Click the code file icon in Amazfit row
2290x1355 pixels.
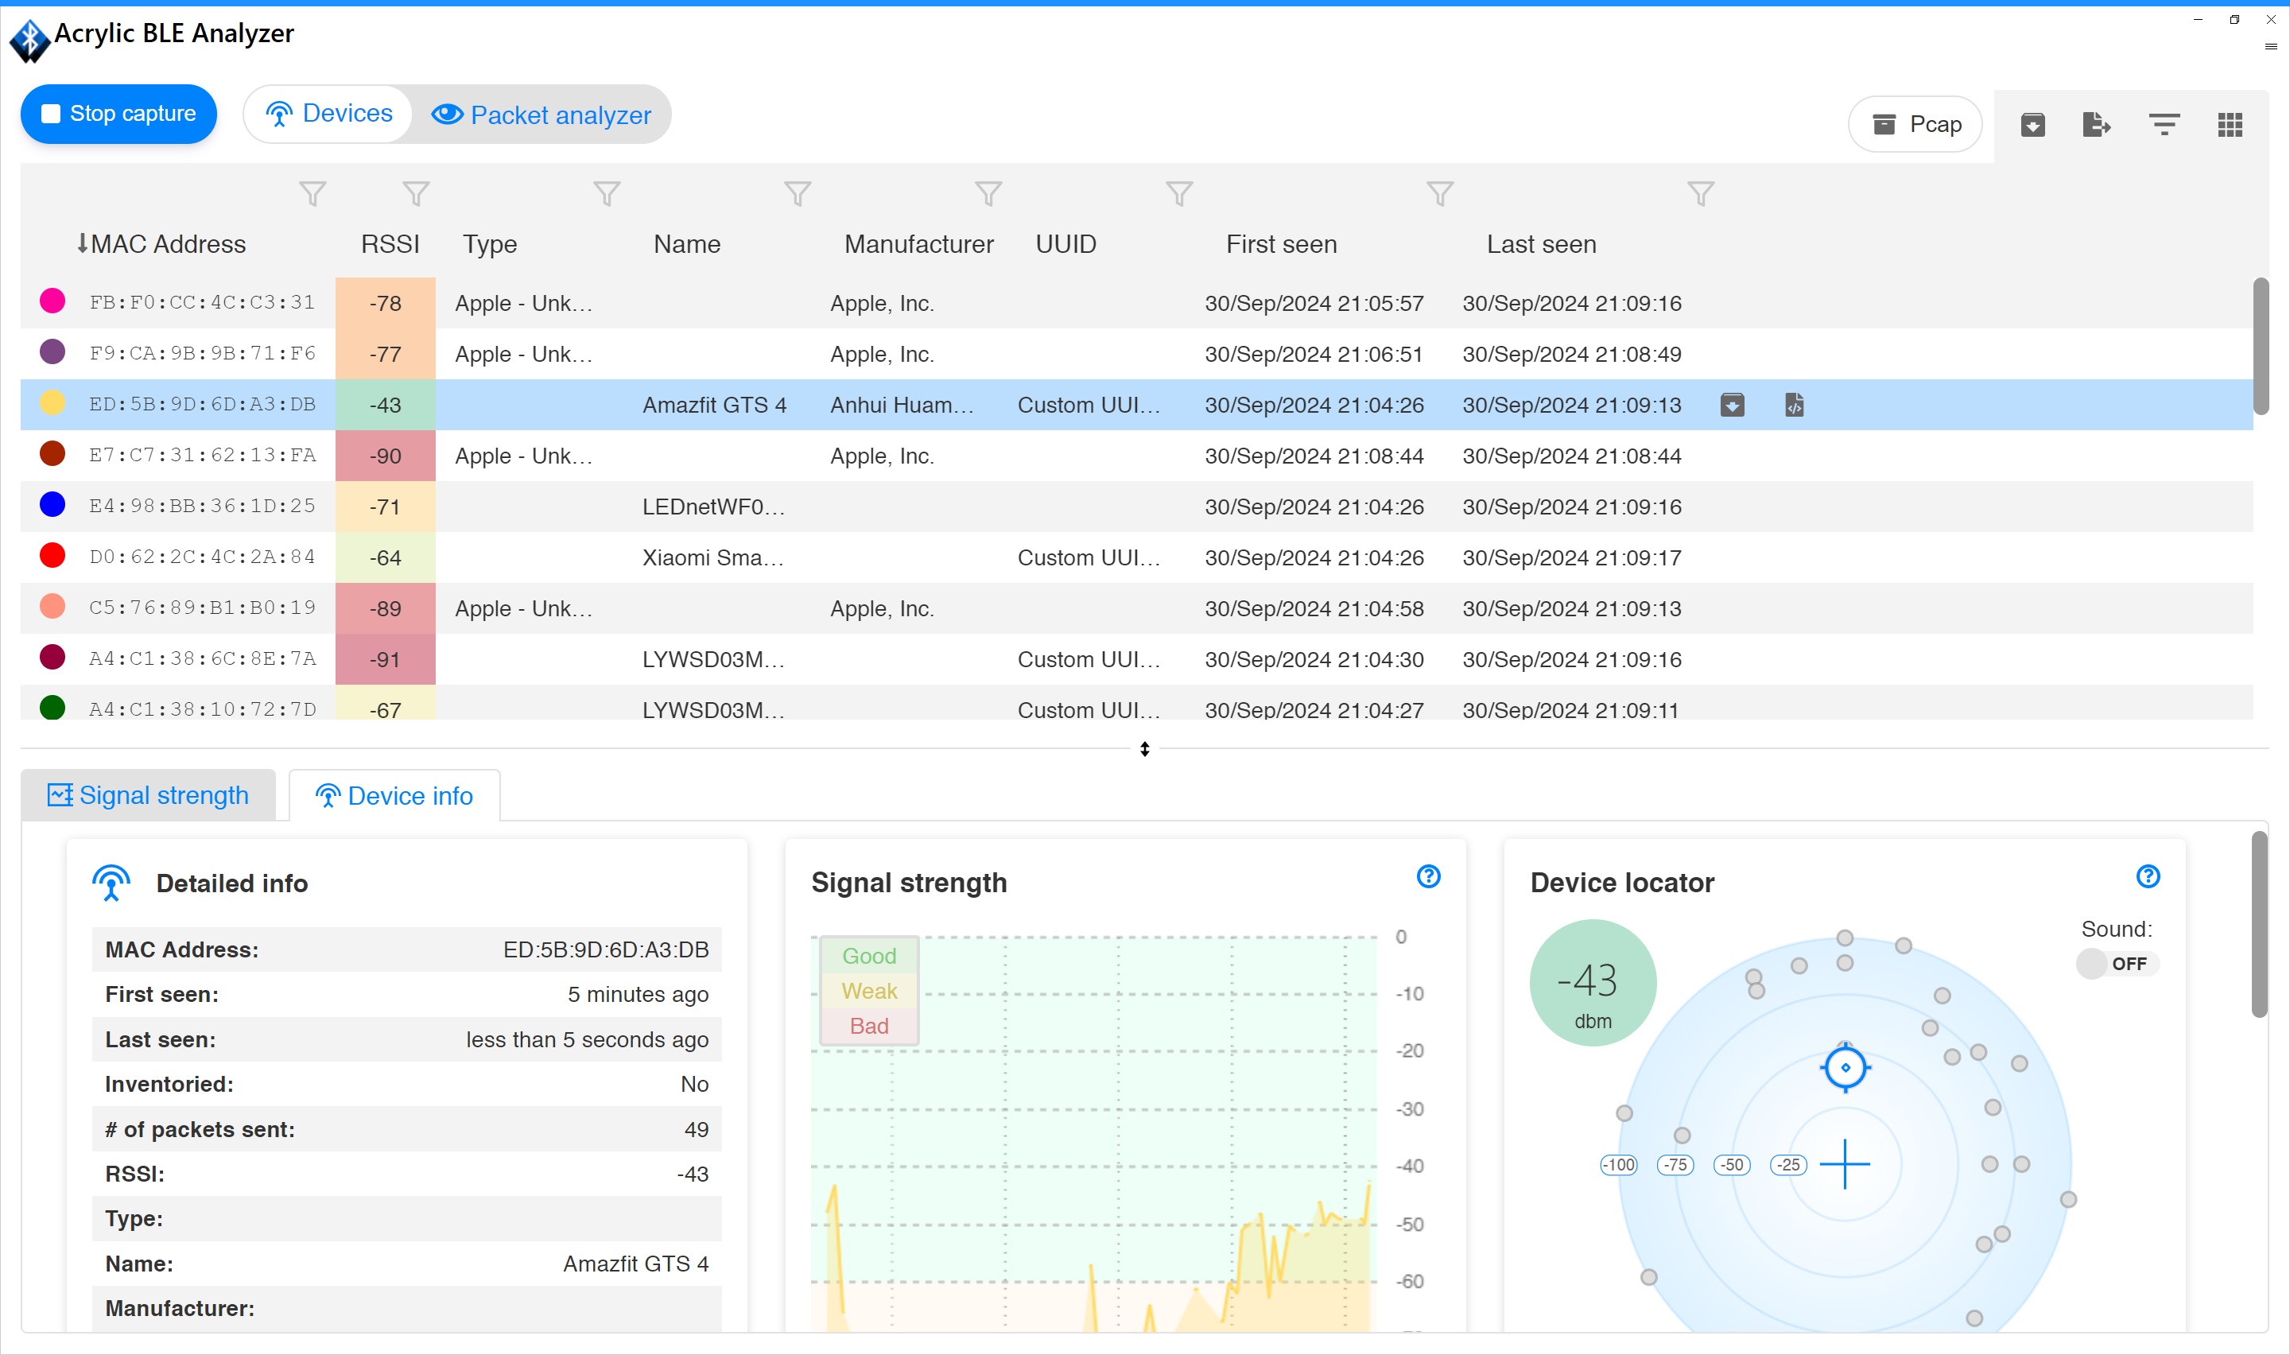(1794, 405)
